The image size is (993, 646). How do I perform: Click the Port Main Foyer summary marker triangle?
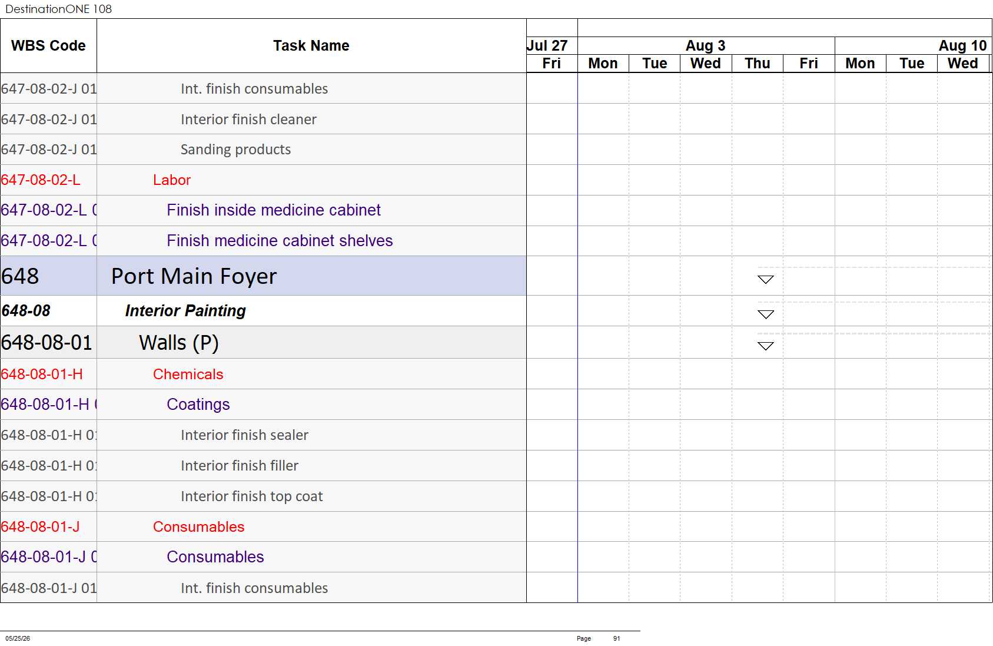pos(765,280)
